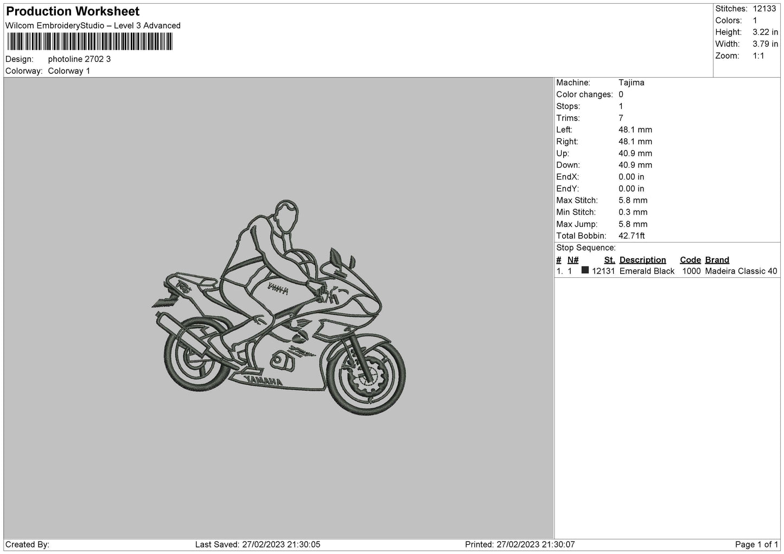Screen dimensions: 784x554
Task: Click the Down value 40.9 mm
Action: [635, 165]
